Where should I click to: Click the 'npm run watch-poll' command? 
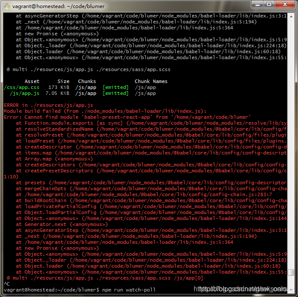click(129, 290)
